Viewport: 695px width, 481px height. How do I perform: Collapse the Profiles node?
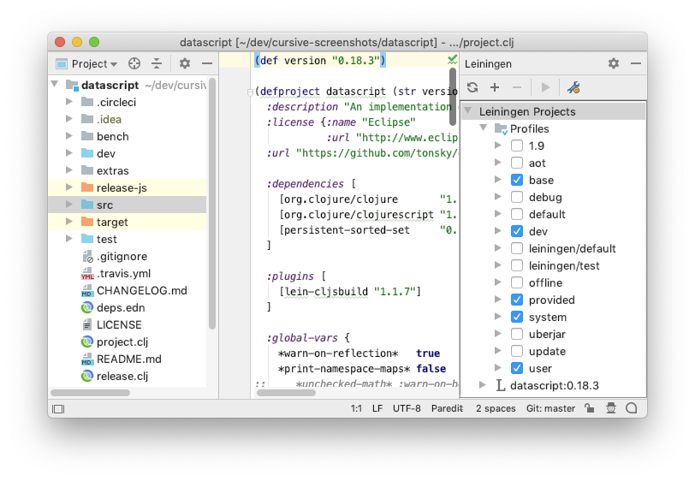484,128
